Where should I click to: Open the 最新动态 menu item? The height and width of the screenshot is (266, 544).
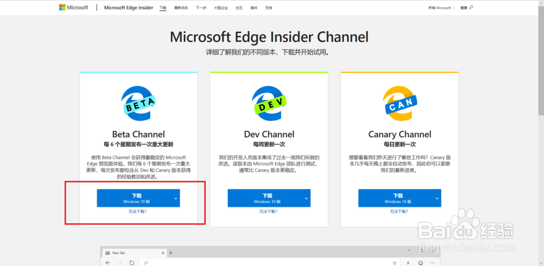coord(181,8)
